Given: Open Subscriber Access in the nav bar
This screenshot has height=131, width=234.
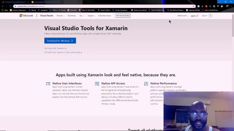Looking at the screenshot, I should coord(105,16).
